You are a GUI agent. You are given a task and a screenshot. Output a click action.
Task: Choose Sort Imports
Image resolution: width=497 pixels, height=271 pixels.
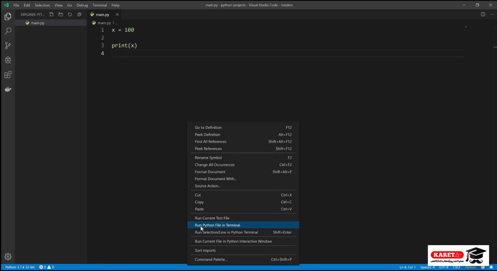[243, 251]
